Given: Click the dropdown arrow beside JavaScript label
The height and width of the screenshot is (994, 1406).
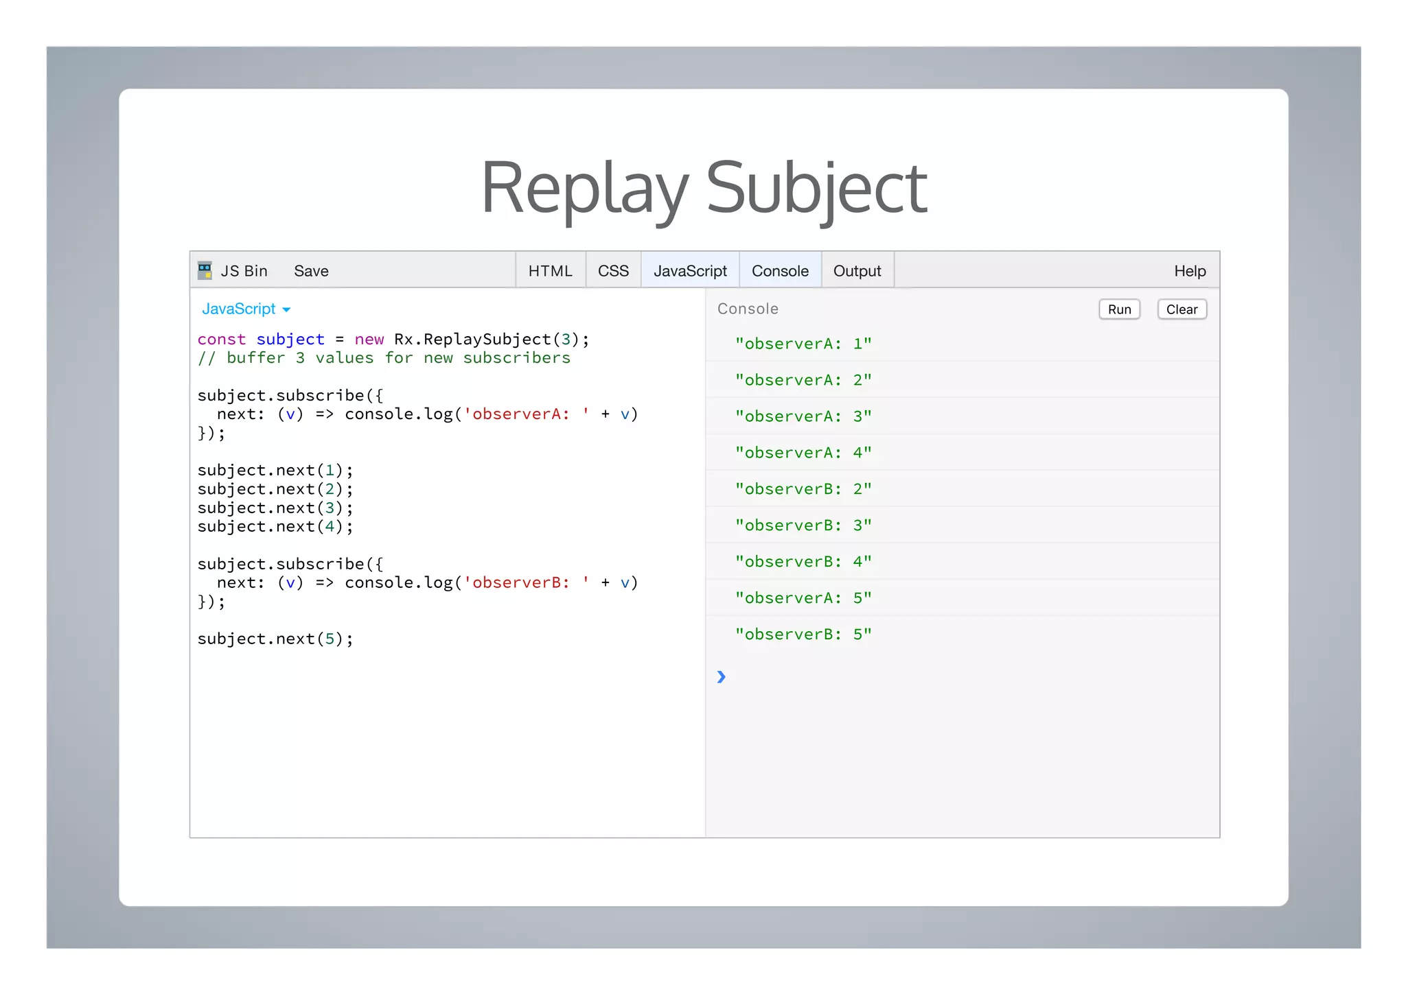Looking at the screenshot, I should coord(286,310).
